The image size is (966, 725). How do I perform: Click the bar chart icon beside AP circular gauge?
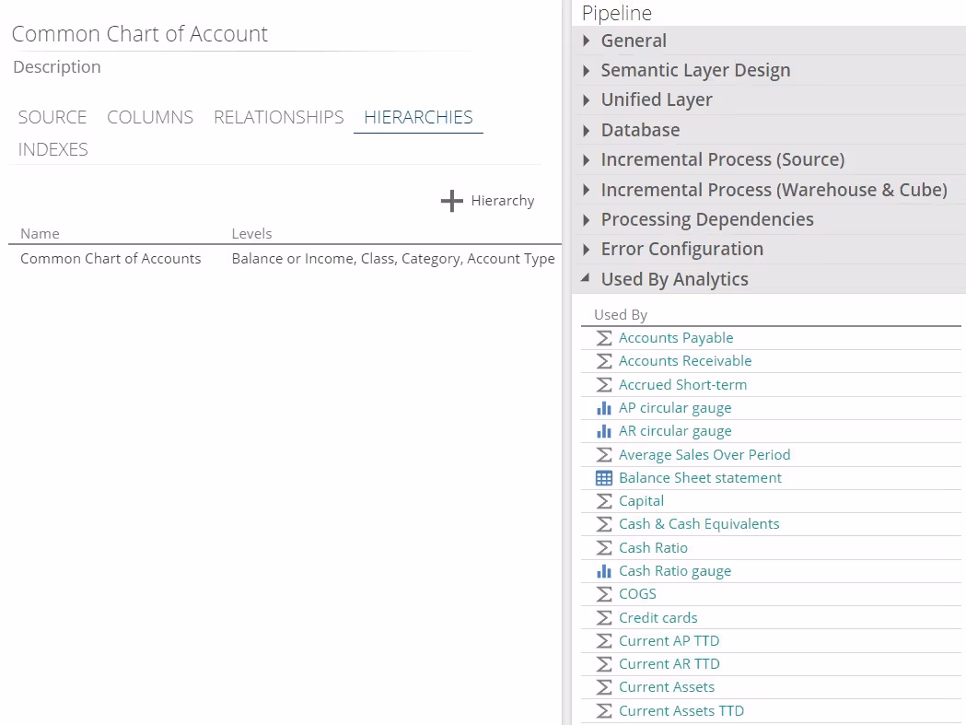coord(604,408)
